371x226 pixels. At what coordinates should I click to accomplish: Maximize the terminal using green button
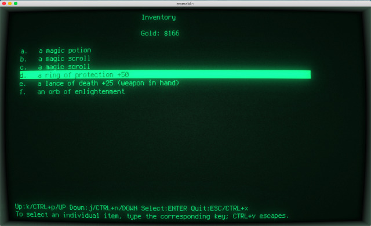[16, 3]
